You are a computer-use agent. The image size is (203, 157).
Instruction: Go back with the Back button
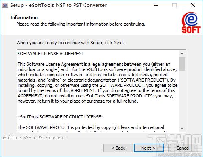pos(118,148)
